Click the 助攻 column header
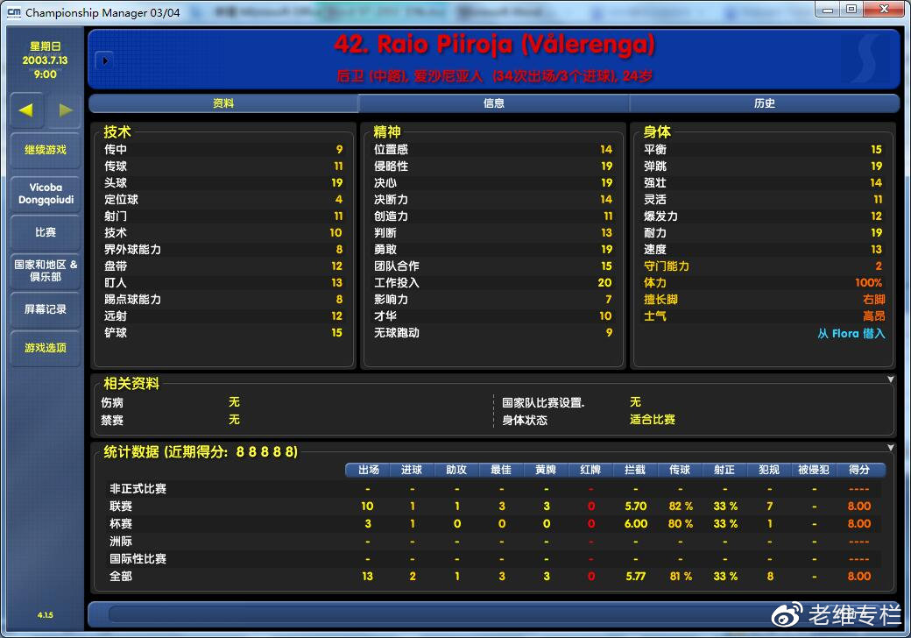This screenshot has width=911, height=638. pyautogui.click(x=456, y=470)
